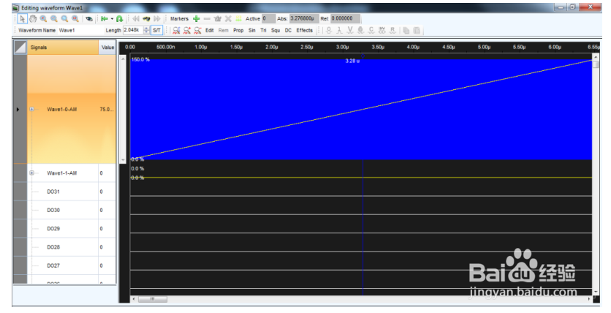Click the C counter pattern icon
This screenshot has height=313, width=611.
click(371, 31)
